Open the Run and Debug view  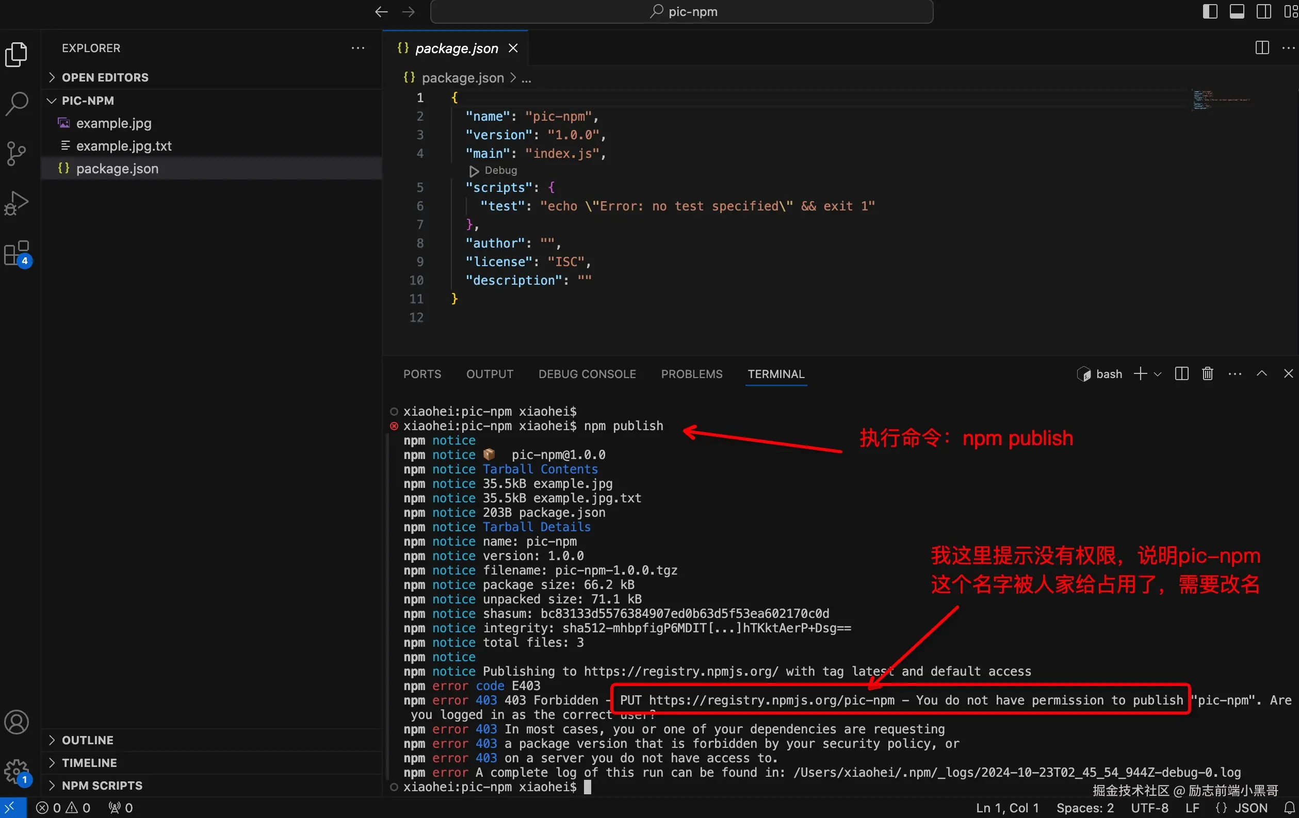point(17,203)
